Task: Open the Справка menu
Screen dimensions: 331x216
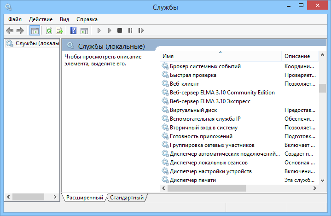Action: [x=87, y=19]
